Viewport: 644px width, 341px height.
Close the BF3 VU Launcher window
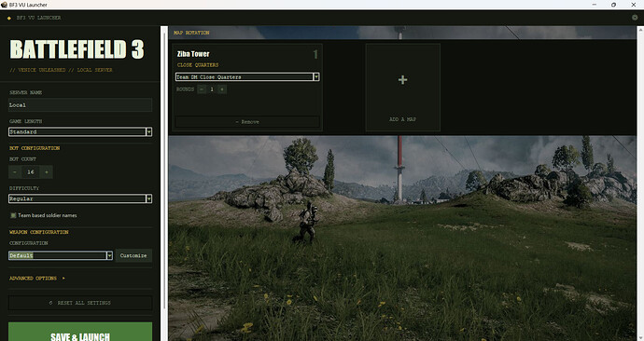tap(634, 5)
